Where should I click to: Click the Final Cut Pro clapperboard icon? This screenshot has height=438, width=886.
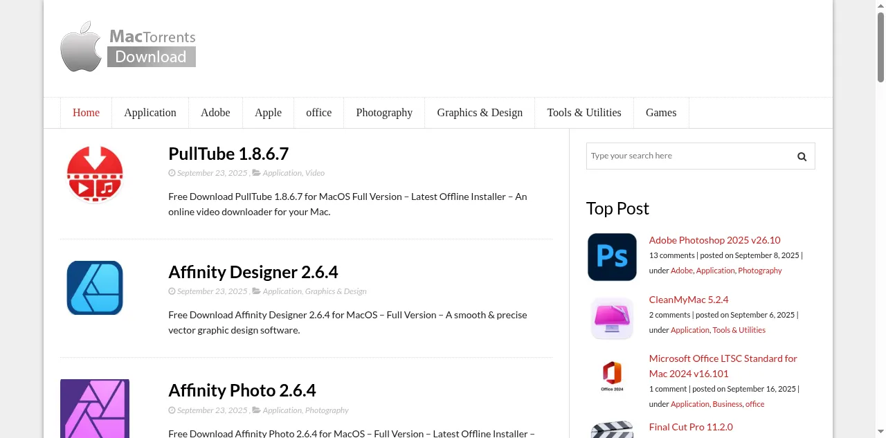coord(612,429)
